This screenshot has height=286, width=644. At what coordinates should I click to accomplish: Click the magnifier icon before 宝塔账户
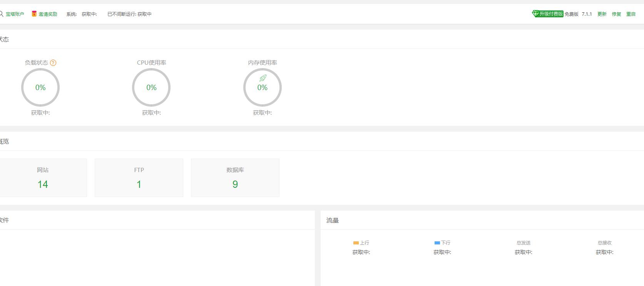[2, 14]
